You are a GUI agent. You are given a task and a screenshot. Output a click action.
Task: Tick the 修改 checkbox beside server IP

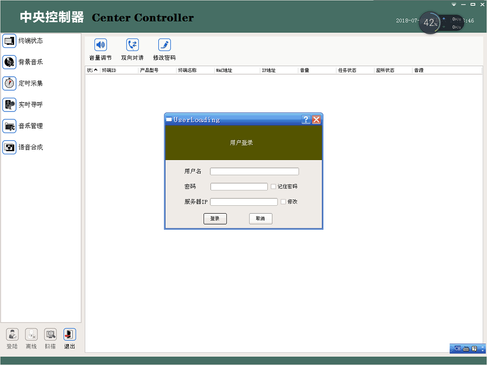click(x=283, y=201)
